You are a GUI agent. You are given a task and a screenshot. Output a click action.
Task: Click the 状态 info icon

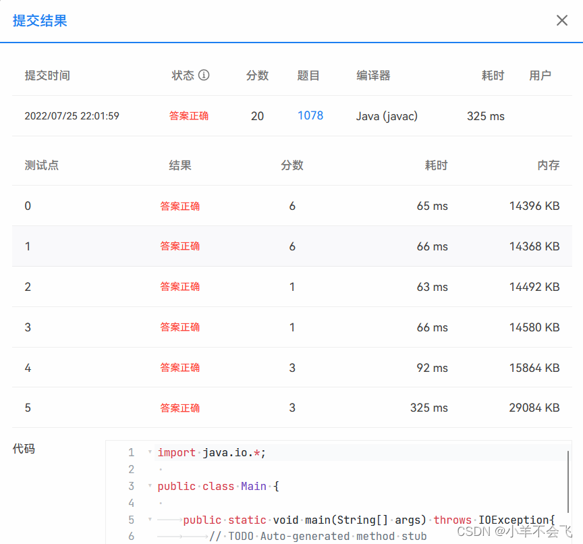click(205, 75)
